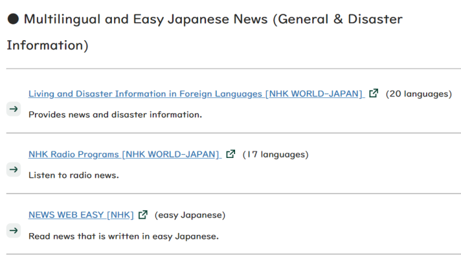
Task: Click "Read news that is written in easy Japanese."
Action: tap(123, 236)
